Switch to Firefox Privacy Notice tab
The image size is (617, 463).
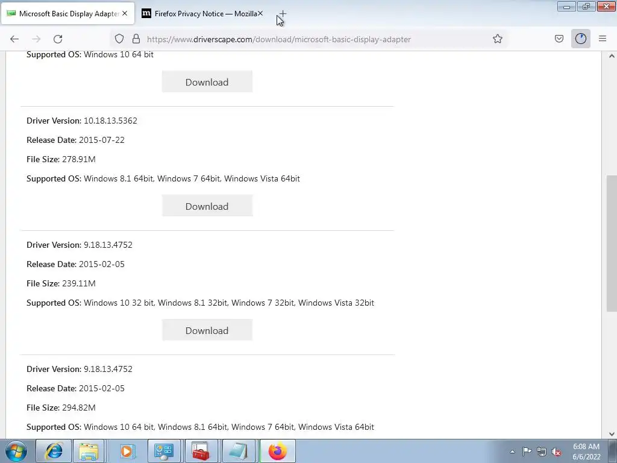point(202,14)
